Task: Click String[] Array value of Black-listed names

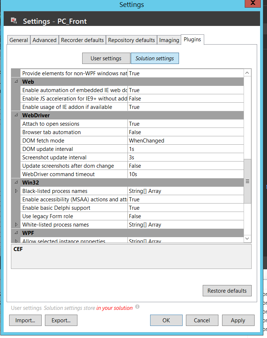Action: (186, 191)
